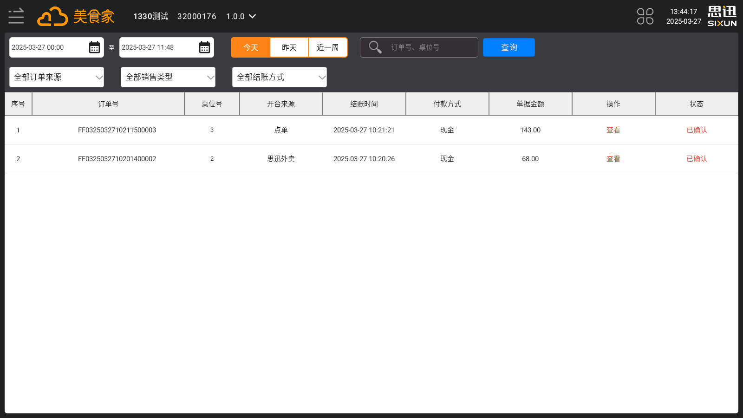View order FF0325032710201400002 via 查看
The image size is (743, 418).
tap(613, 159)
